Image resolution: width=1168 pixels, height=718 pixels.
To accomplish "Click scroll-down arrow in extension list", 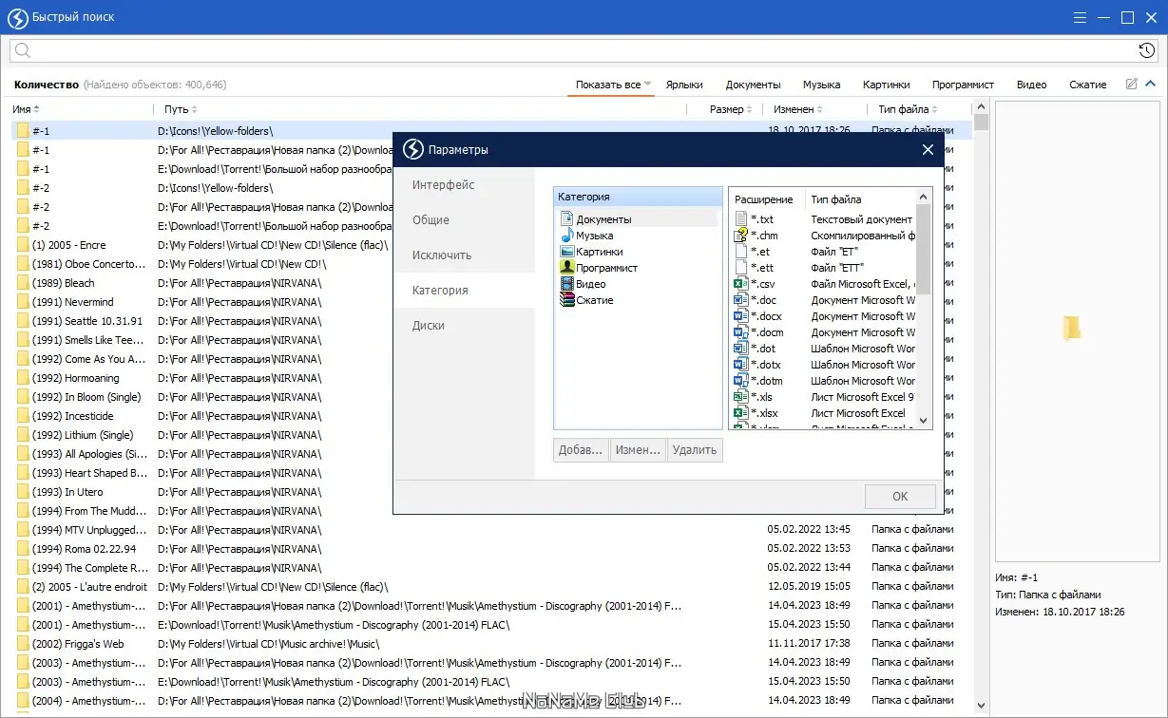I will pyautogui.click(x=923, y=420).
